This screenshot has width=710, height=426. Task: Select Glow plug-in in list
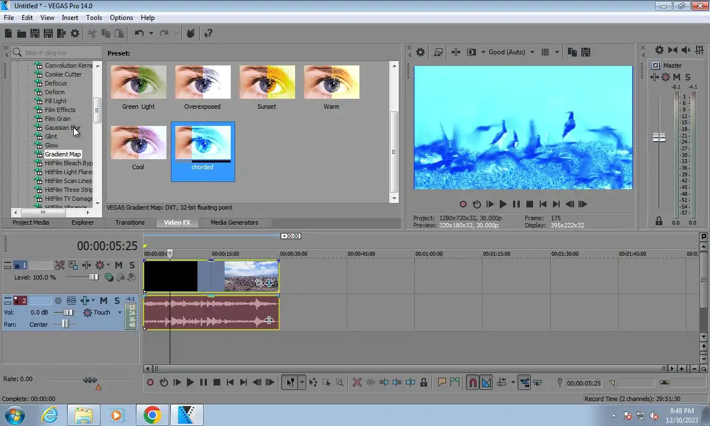point(51,145)
